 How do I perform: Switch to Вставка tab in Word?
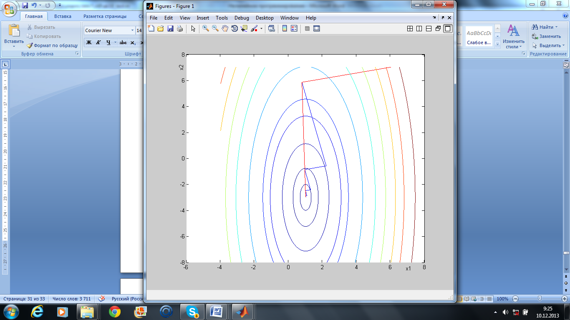pos(63,16)
